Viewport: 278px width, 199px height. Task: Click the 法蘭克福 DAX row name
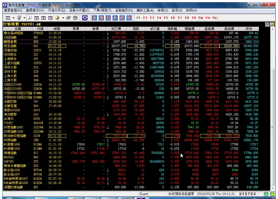pyautogui.click(x=10, y=106)
